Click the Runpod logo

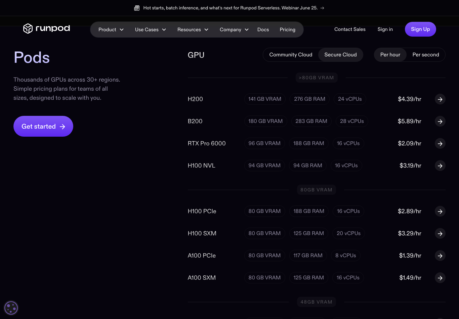(46, 29)
